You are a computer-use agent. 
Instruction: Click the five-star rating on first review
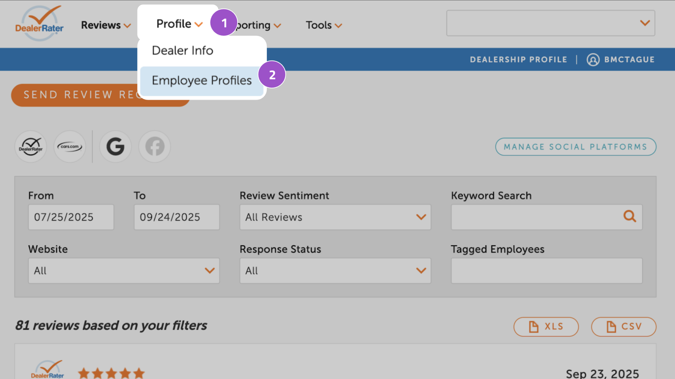(x=111, y=373)
